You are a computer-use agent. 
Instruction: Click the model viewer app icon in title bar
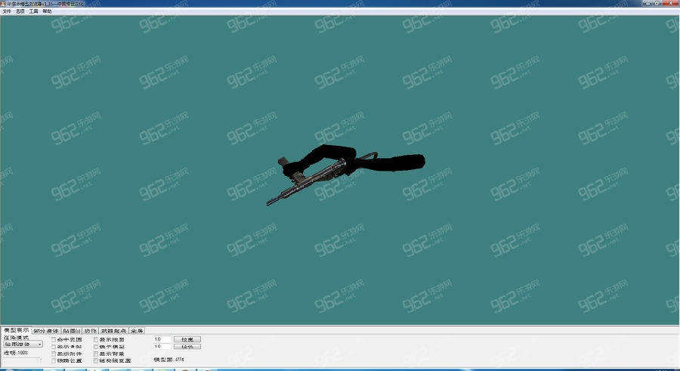click(x=3, y=4)
